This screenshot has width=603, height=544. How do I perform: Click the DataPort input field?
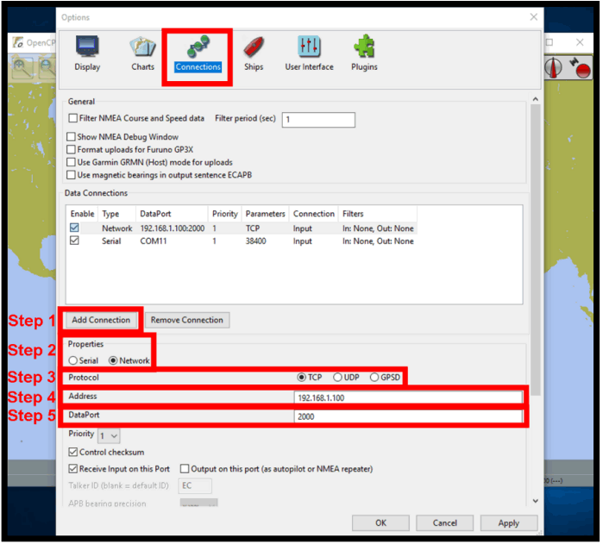point(408,416)
